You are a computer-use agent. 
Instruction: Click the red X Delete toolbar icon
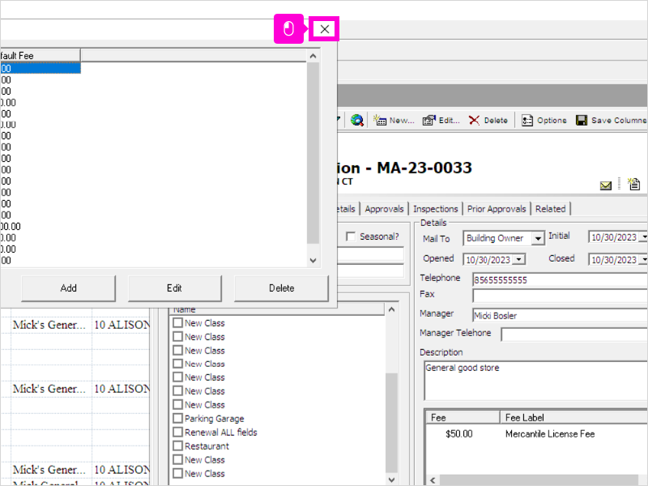click(474, 120)
